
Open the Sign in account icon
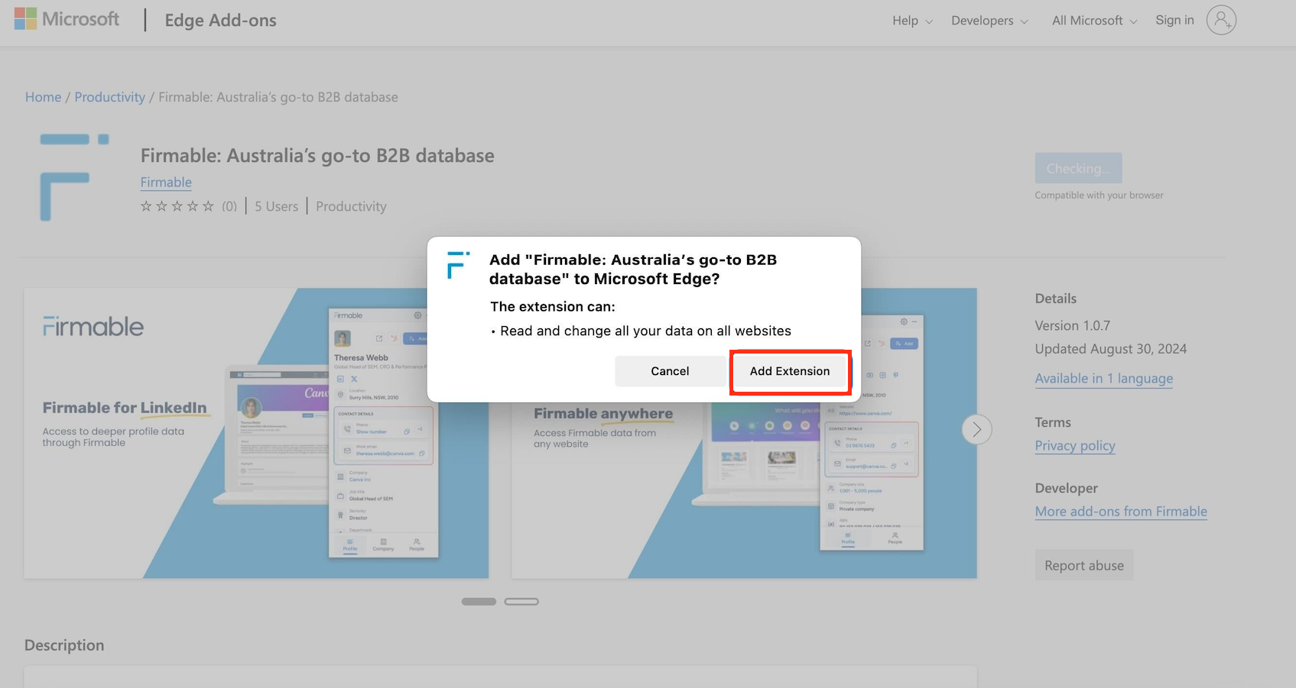1221,20
